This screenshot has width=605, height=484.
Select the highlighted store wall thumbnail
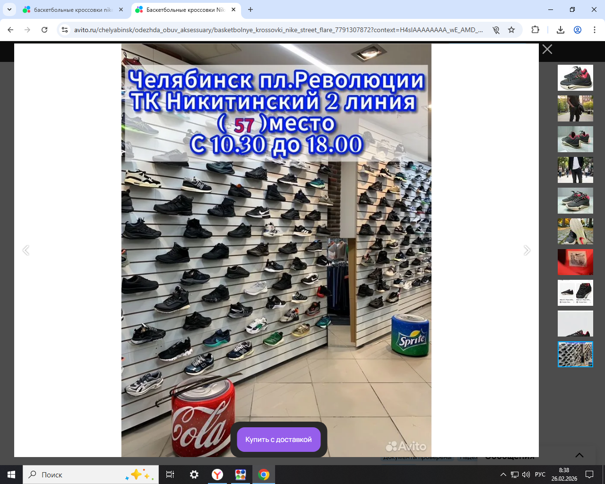[x=575, y=354]
